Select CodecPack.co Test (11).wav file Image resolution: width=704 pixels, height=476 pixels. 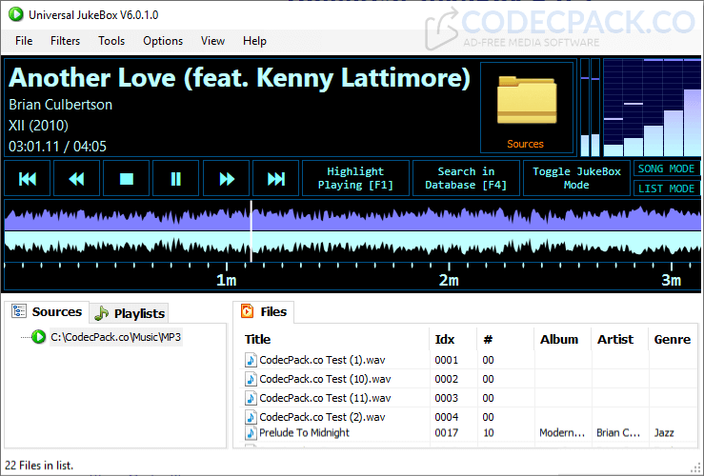pos(325,398)
